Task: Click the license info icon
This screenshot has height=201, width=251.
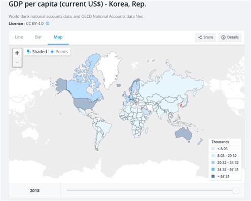Action: coord(48,23)
